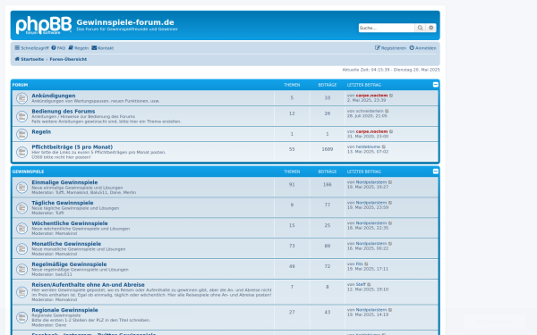Open the Regeln forum
This screenshot has width=537, height=335.
pos(41,131)
